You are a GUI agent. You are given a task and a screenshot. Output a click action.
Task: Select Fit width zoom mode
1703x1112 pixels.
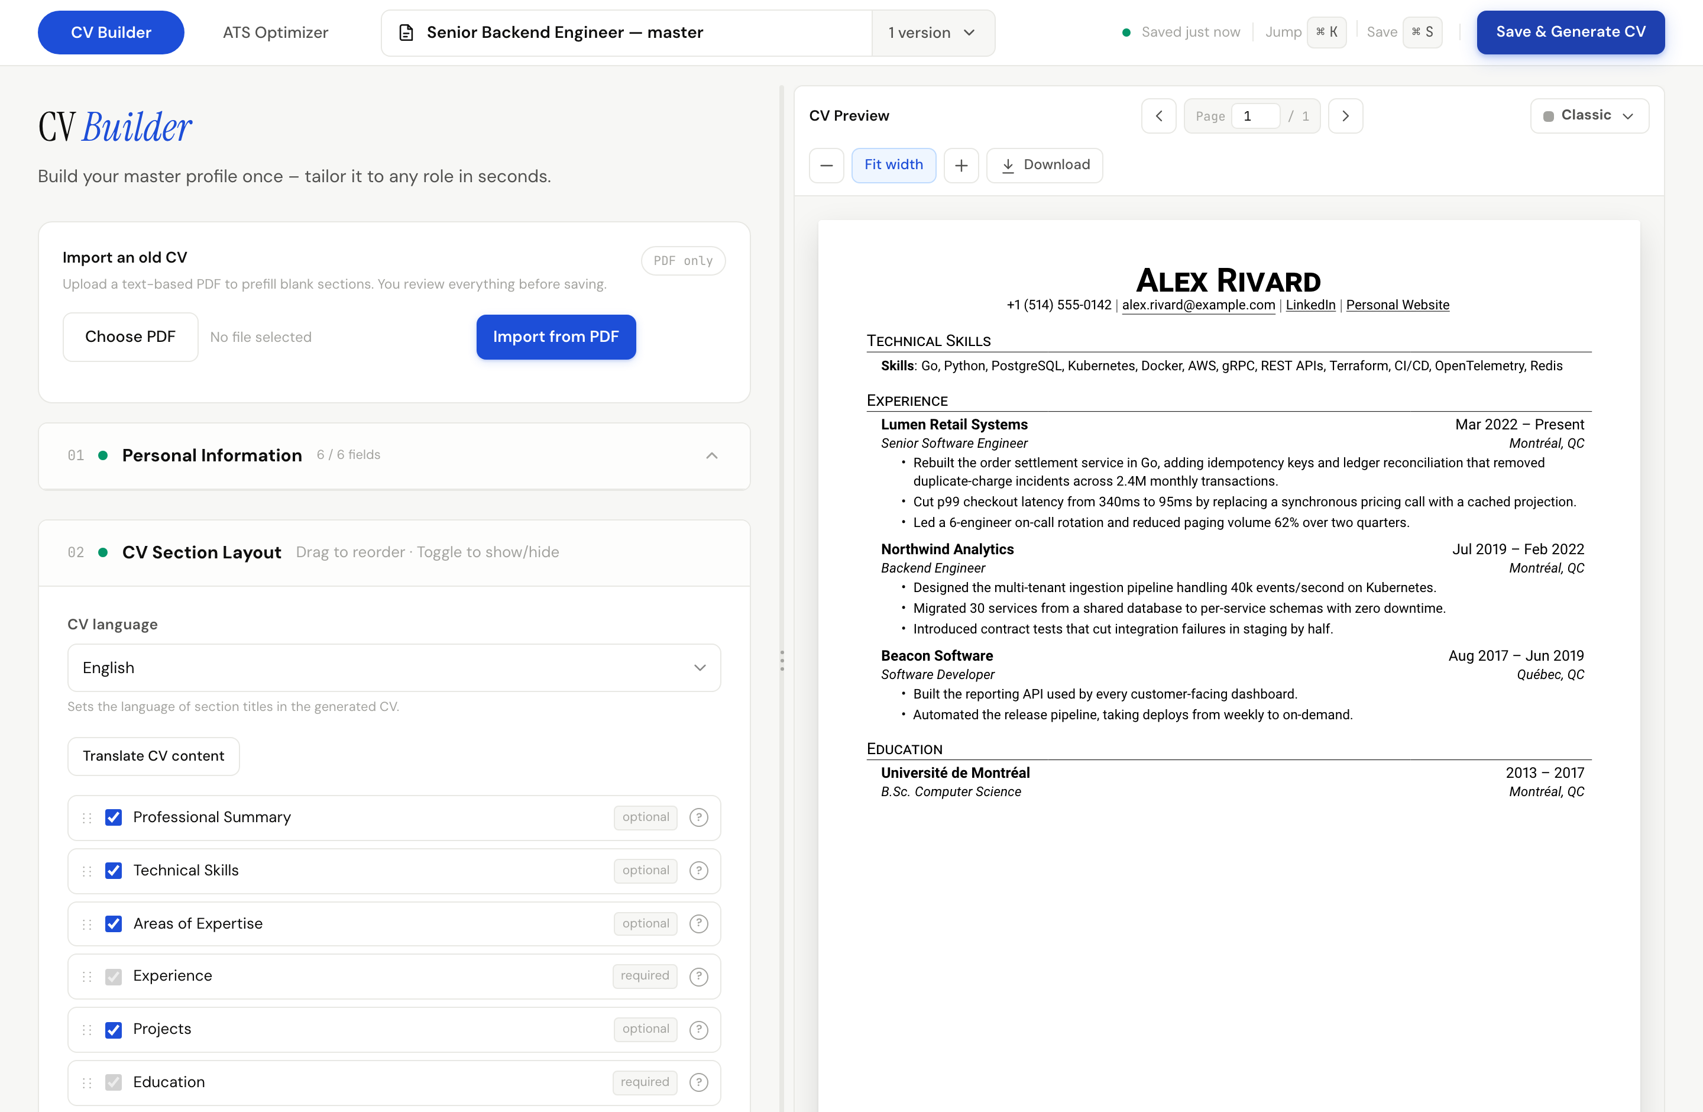[893, 165]
